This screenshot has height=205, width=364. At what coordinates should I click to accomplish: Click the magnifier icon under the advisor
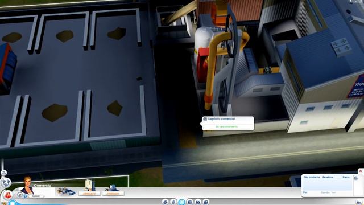pos(20,195)
